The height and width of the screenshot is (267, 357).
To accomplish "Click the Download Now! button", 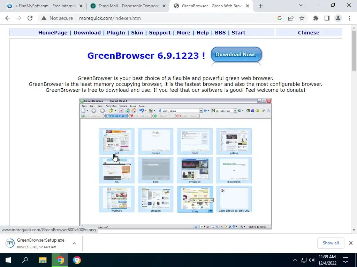I will (x=236, y=55).
